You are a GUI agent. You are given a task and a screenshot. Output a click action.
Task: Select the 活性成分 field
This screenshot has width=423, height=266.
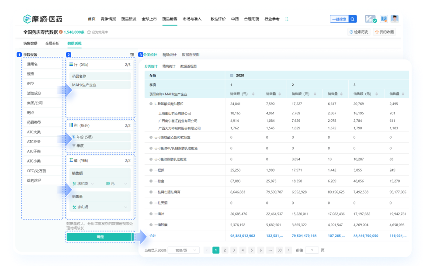(34, 93)
